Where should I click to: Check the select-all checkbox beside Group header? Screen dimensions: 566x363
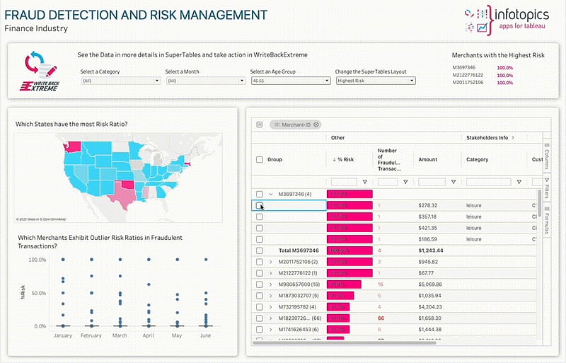[260, 160]
